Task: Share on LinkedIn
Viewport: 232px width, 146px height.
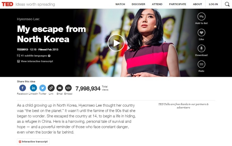Action: click(x=33, y=88)
